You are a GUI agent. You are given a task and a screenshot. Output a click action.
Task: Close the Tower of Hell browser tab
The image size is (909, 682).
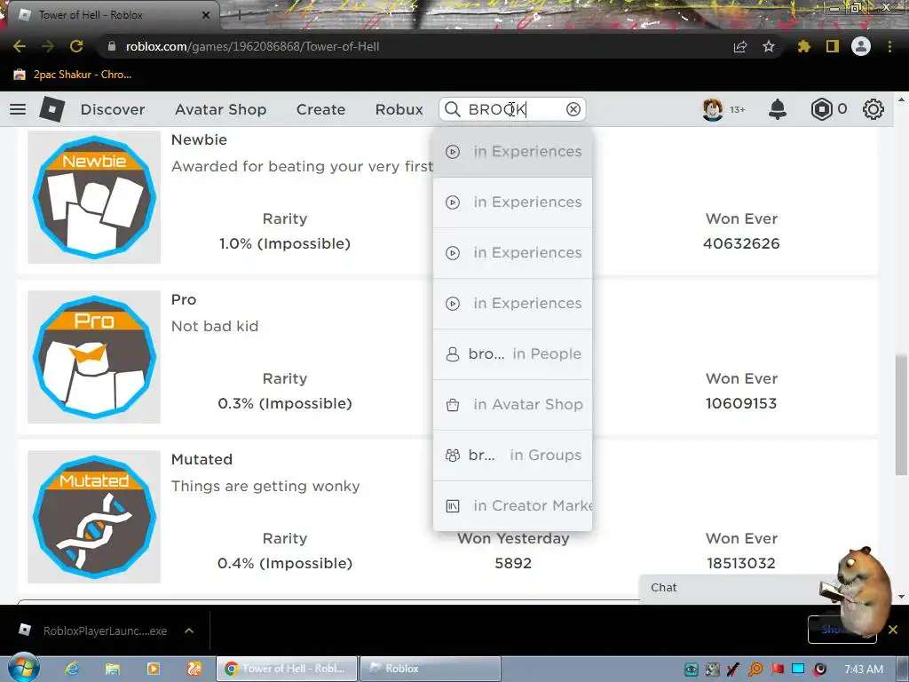click(x=206, y=15)
